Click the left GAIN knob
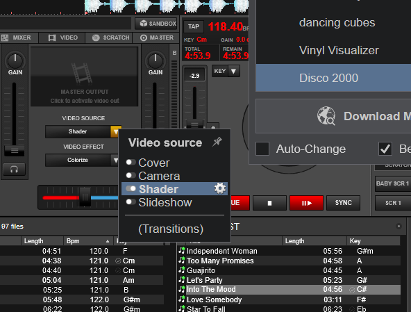This screenshot has height=312, width=411. point(15,60)
